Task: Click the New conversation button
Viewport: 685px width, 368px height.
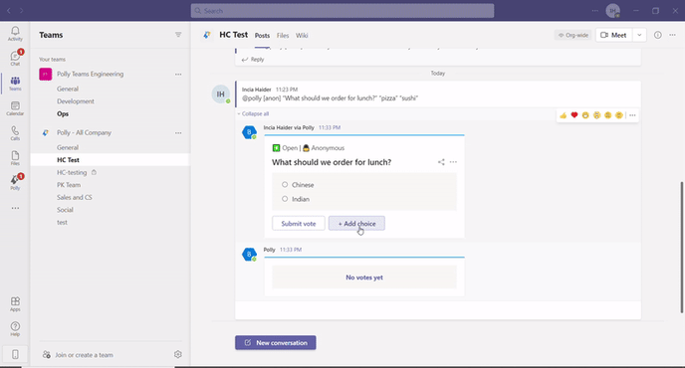Action: click(x=275, y=343)
